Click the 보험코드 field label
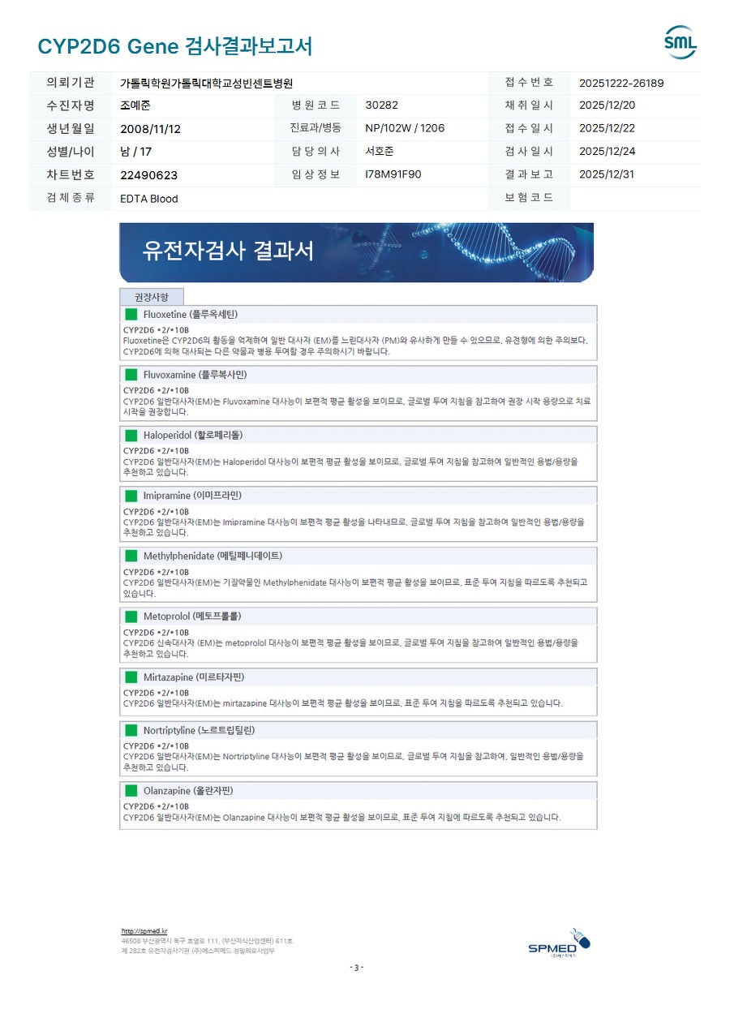 pos(529,197)
